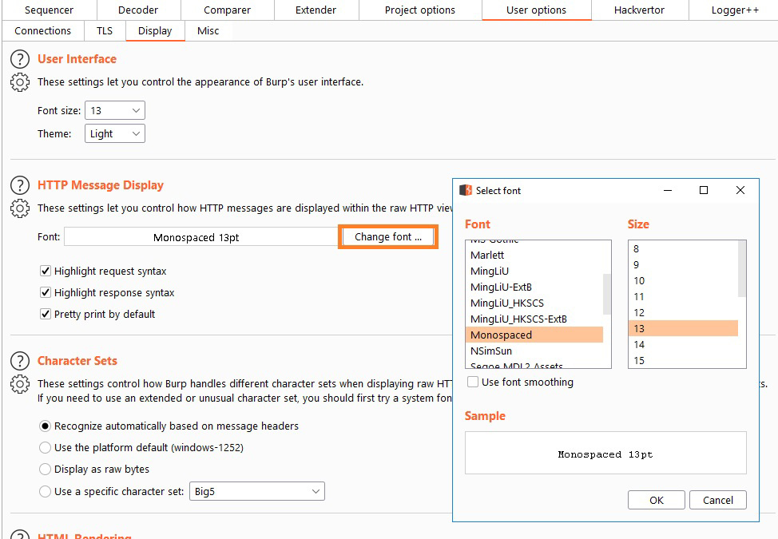Click the Monospaced 13pt font field
Viewport: 778px width, 539px height.
201,237
